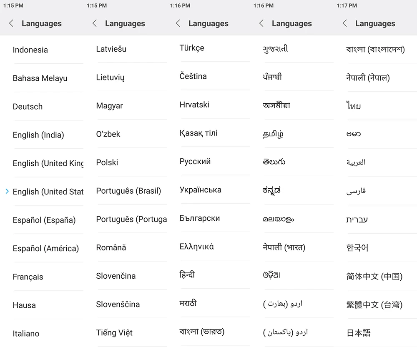Tap back arrow in fourth Languages screen

pyautogui.click(x=261, y=23)
